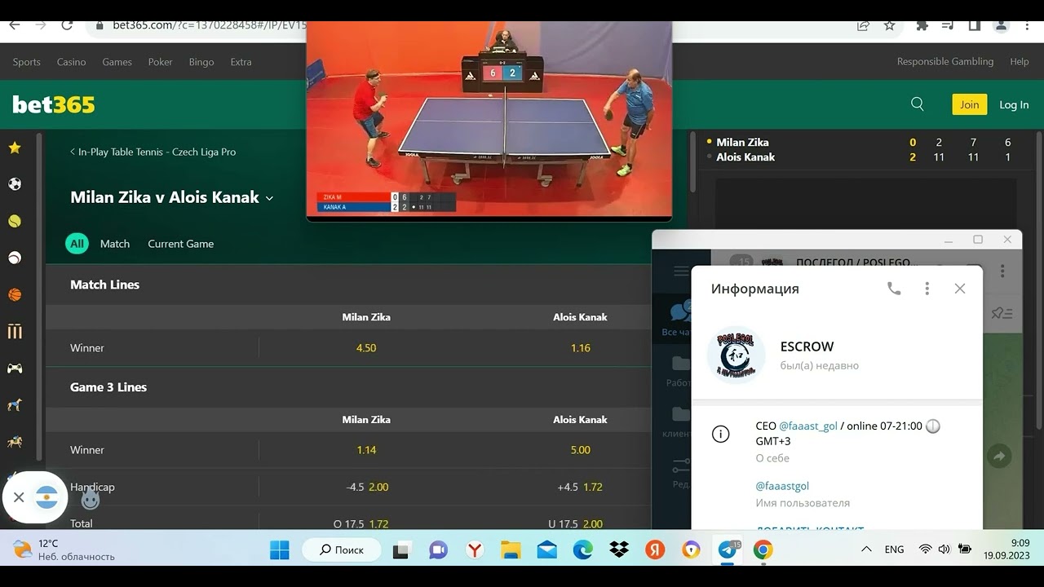Click the forward arrow button in Telegram chat

point(999,457)
